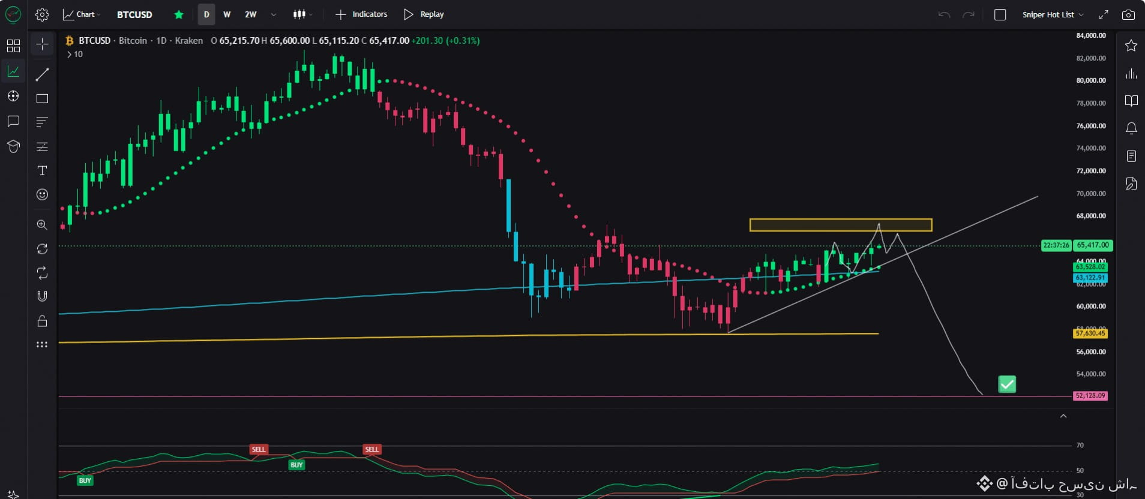The width and height of the screenshot is (1145, 499).
Task: Open the emoji sticker tool
Action: pos(42,194)
